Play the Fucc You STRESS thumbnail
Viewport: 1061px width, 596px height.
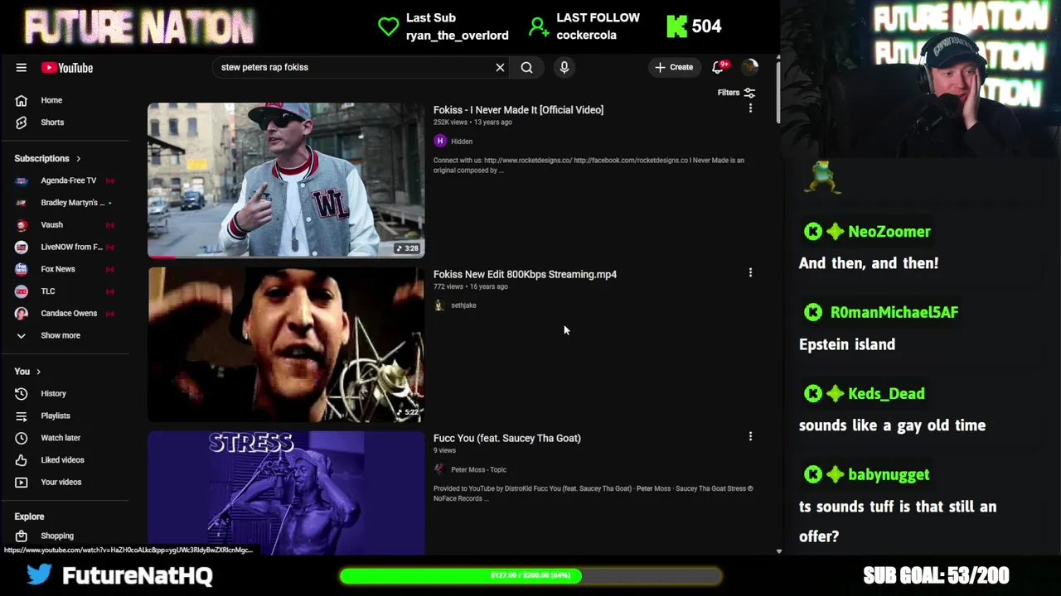pyautogui.click(x=286, y=493)
